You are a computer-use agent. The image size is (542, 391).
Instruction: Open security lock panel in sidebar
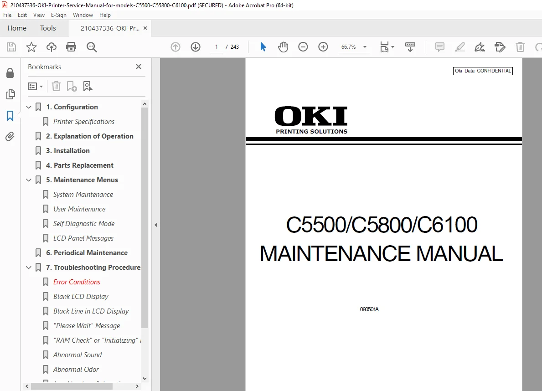pos(10,73)
